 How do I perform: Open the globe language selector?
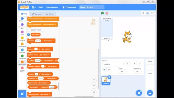(34, 7)
